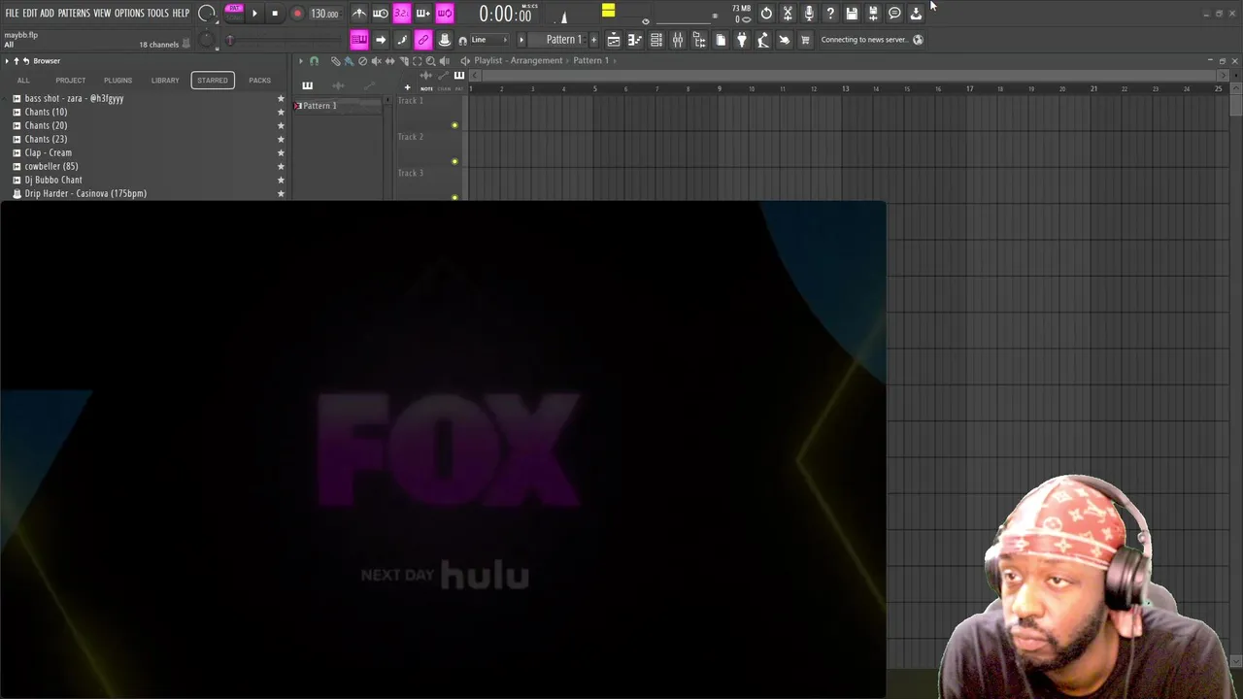Image resolution: width=1243 pixels, height=699 pixels.
Task: Unstar Clap - Cream item
Action: pyautogui.click(x=281, y=152)
